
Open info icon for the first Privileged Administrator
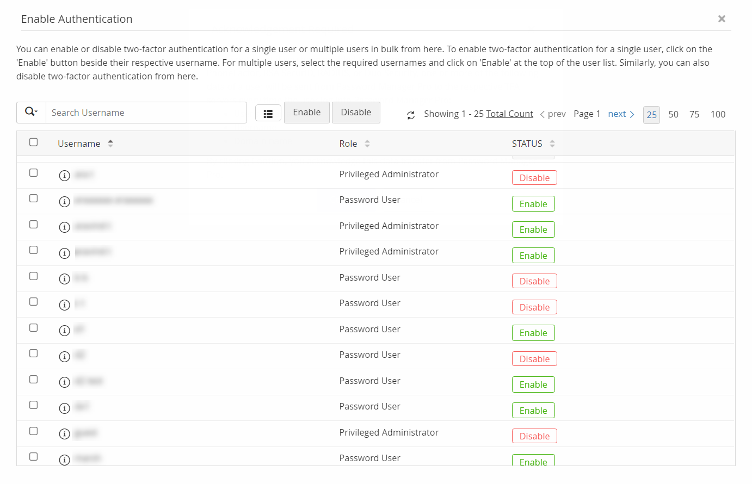[x=64, y=175]
